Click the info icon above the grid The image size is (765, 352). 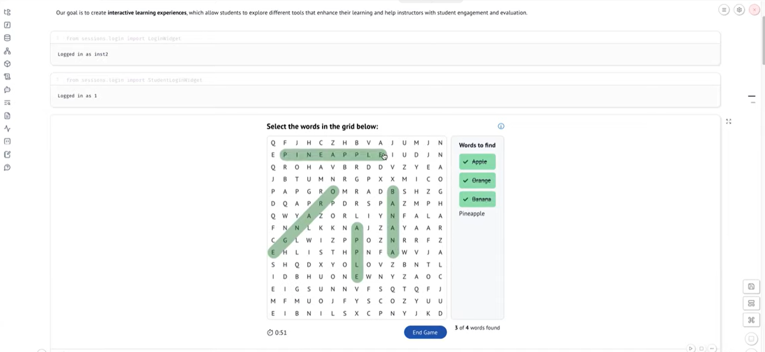tap(501, 126)
